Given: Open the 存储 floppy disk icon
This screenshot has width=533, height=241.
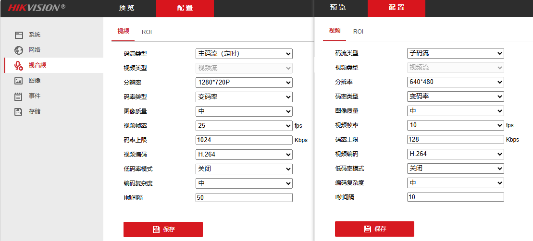Looking at the screenshot, I should pyautogui.click(x=19, y=111).
